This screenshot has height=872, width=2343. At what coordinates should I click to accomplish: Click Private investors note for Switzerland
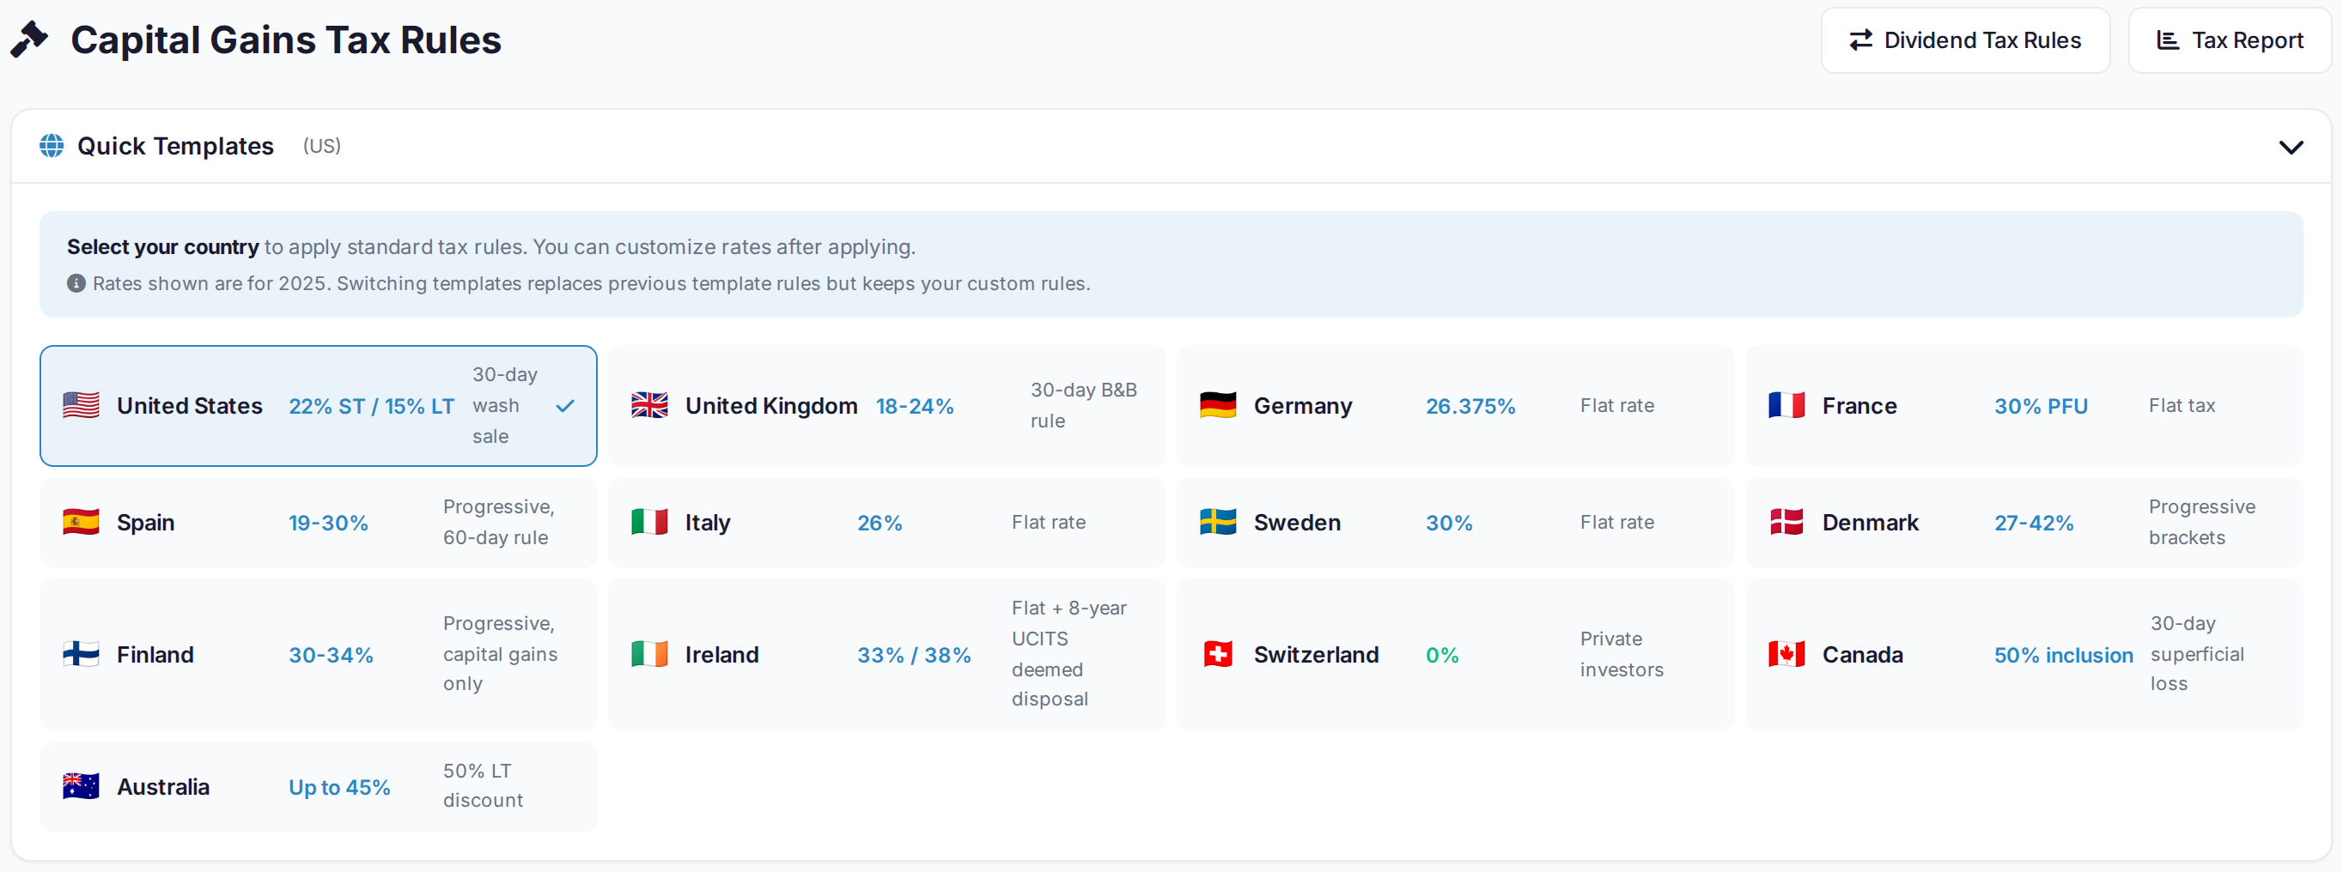coord(1622,654)
